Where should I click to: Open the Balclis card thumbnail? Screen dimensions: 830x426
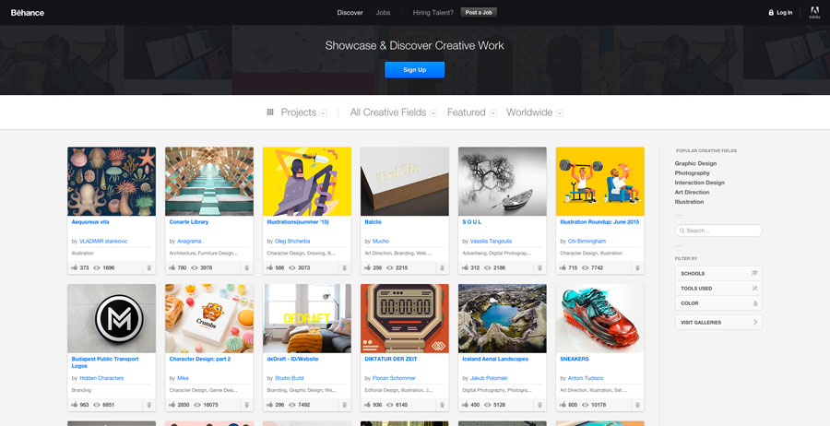pos(405,182)
